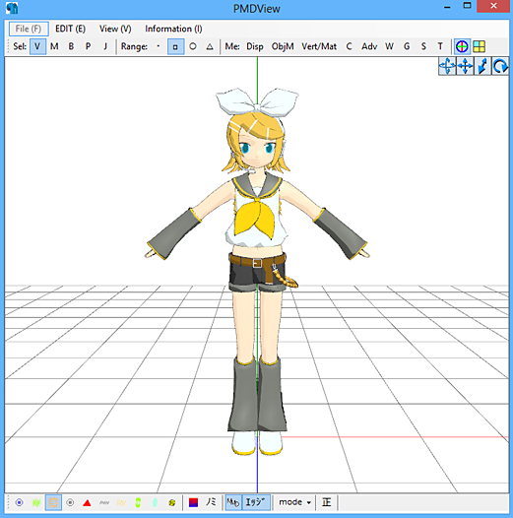
Task: Click the S toolbar button
Action: coord(423,46)
